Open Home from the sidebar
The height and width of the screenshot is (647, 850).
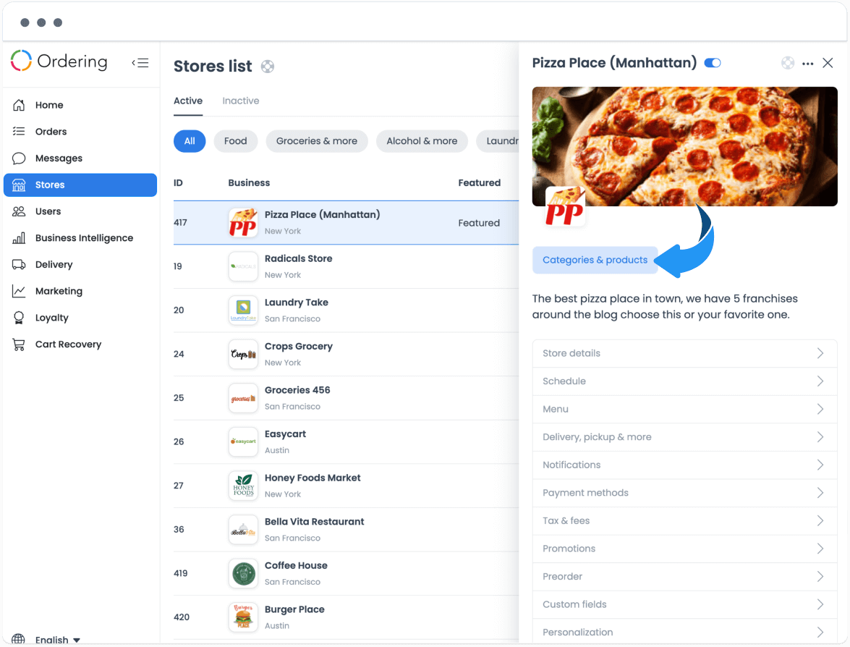(80, 105)
